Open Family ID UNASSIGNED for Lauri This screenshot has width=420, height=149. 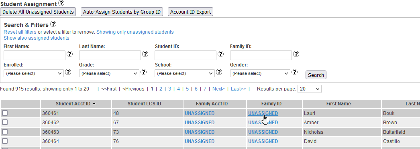(263, 113)
